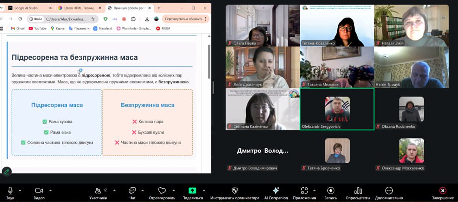
Task: Open the Участники participants panel
Action: point(97,191)
